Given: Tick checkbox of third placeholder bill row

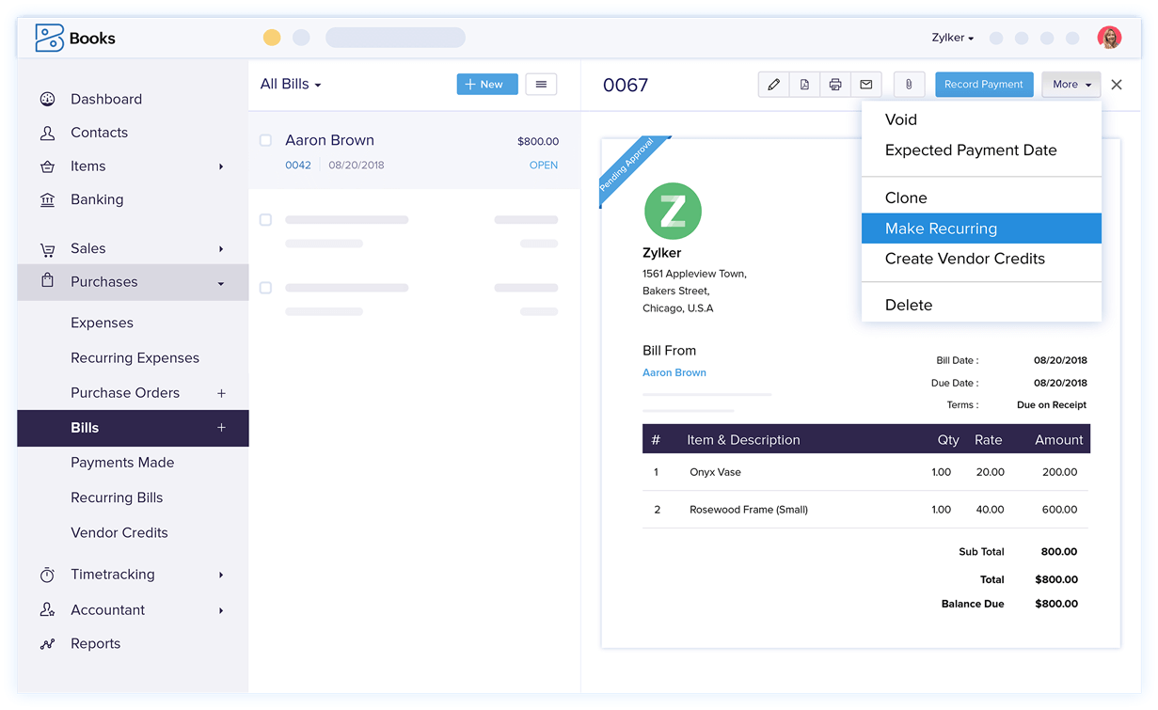Looking at the screenshot, I should pyautogui.click(x=265, y=288).
